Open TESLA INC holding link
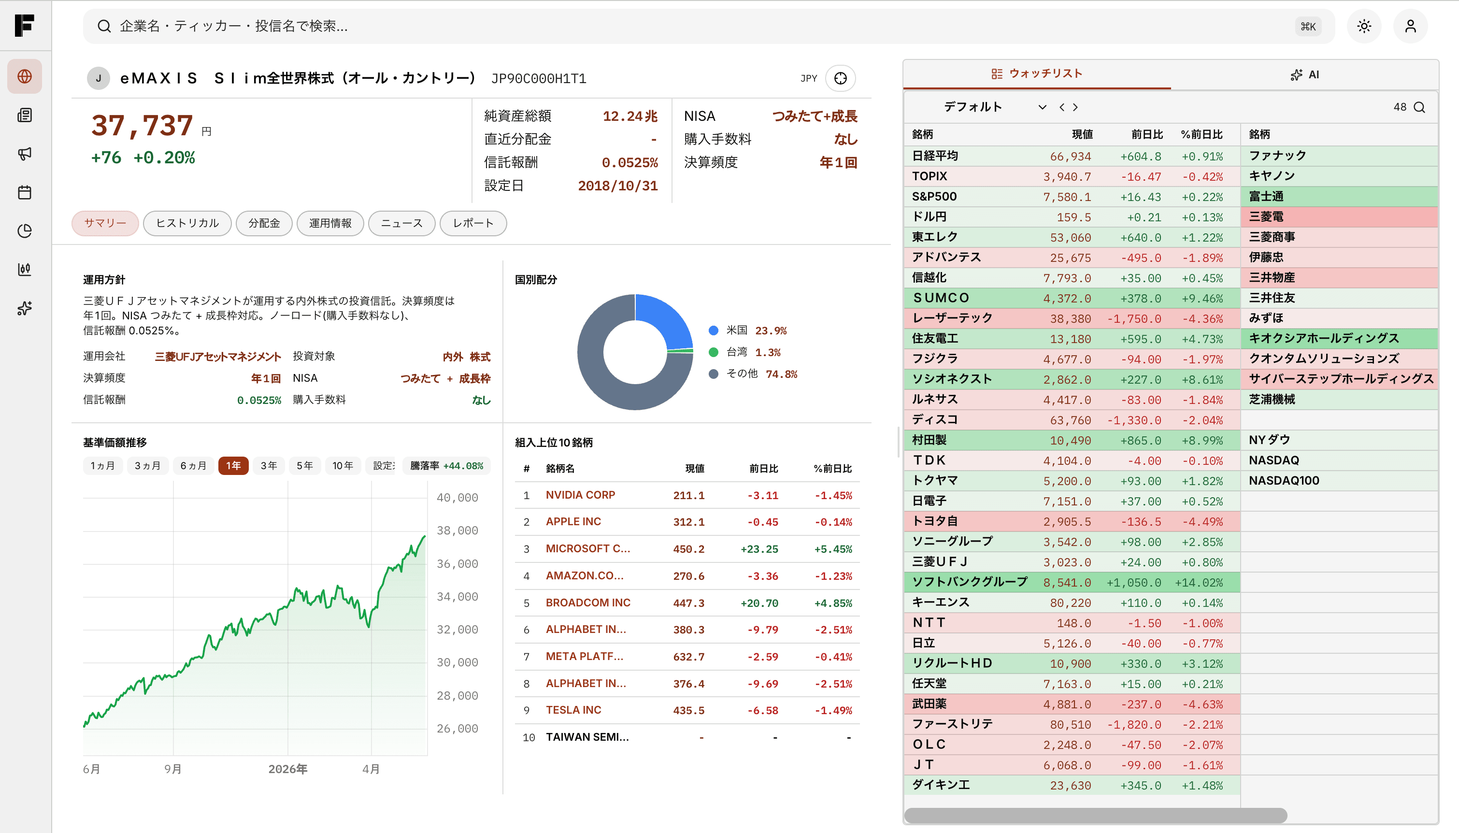 pyautogui.click(x=573, y=710)
